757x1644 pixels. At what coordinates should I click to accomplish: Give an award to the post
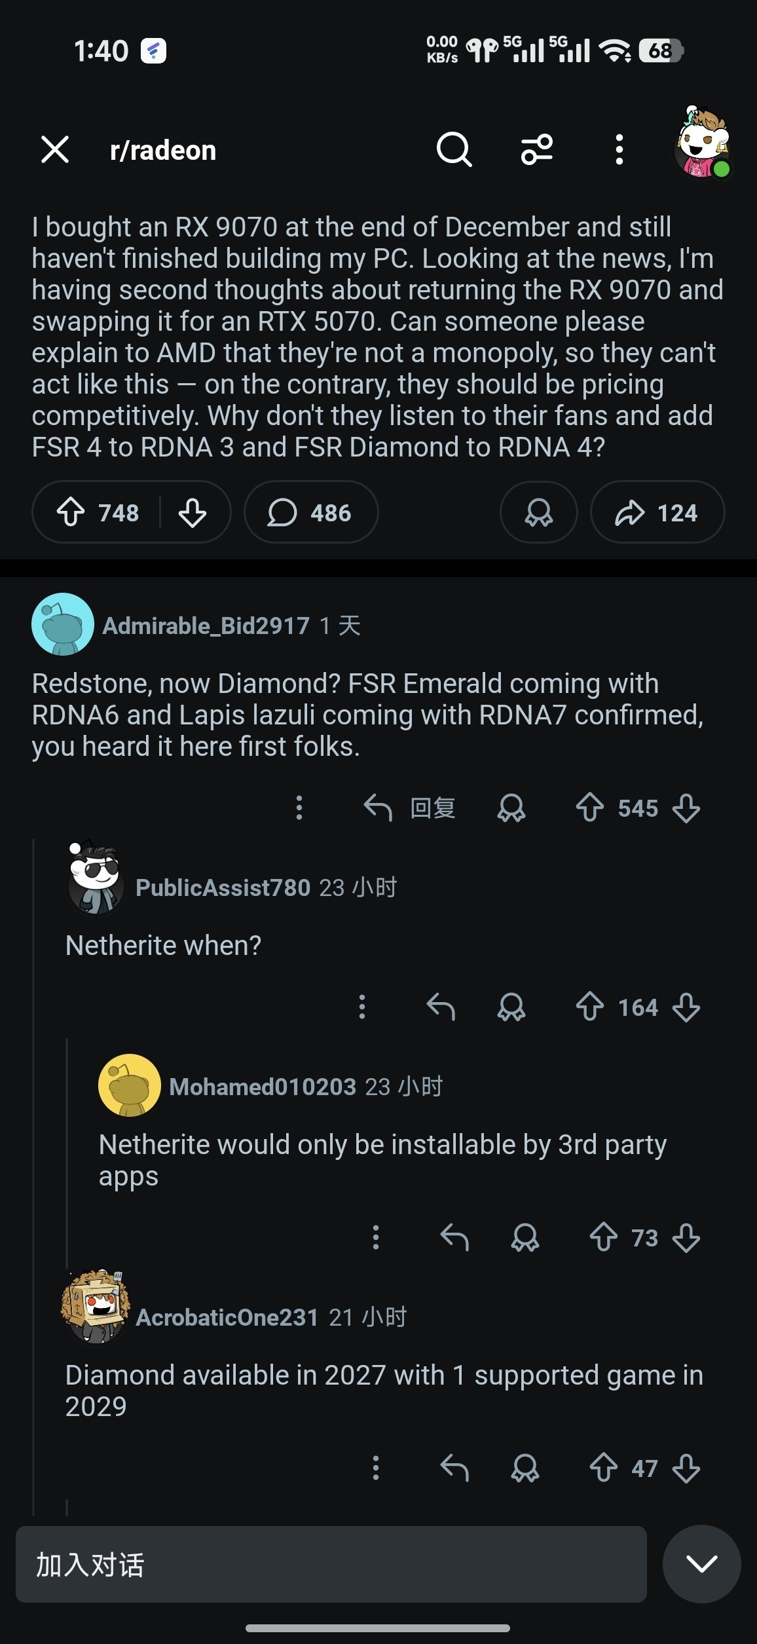point(538,512)
